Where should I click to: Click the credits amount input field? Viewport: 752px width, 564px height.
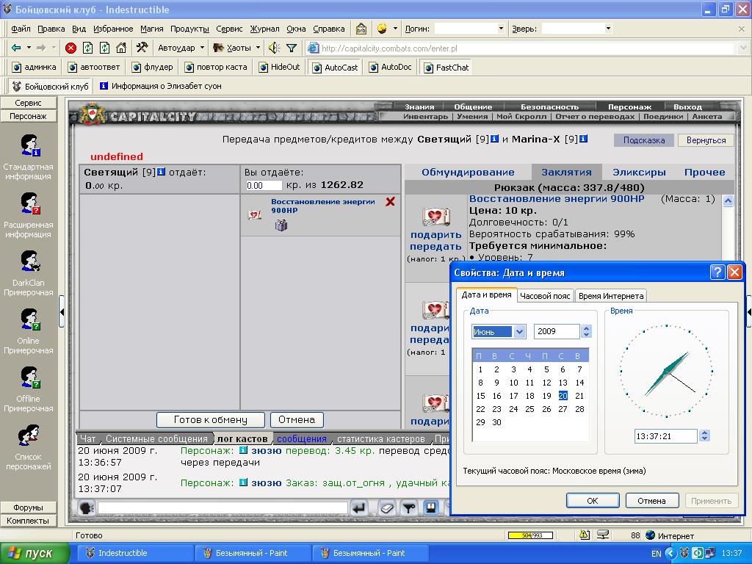coord(264,185)
